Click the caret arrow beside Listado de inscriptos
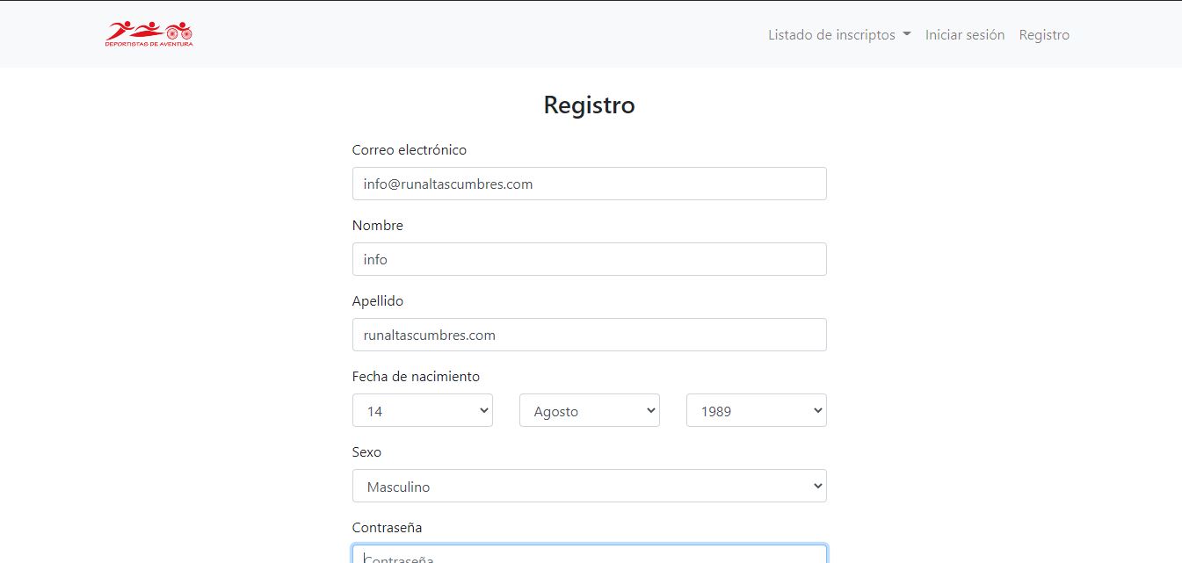Screen dimensions: 1182x563 906,35
